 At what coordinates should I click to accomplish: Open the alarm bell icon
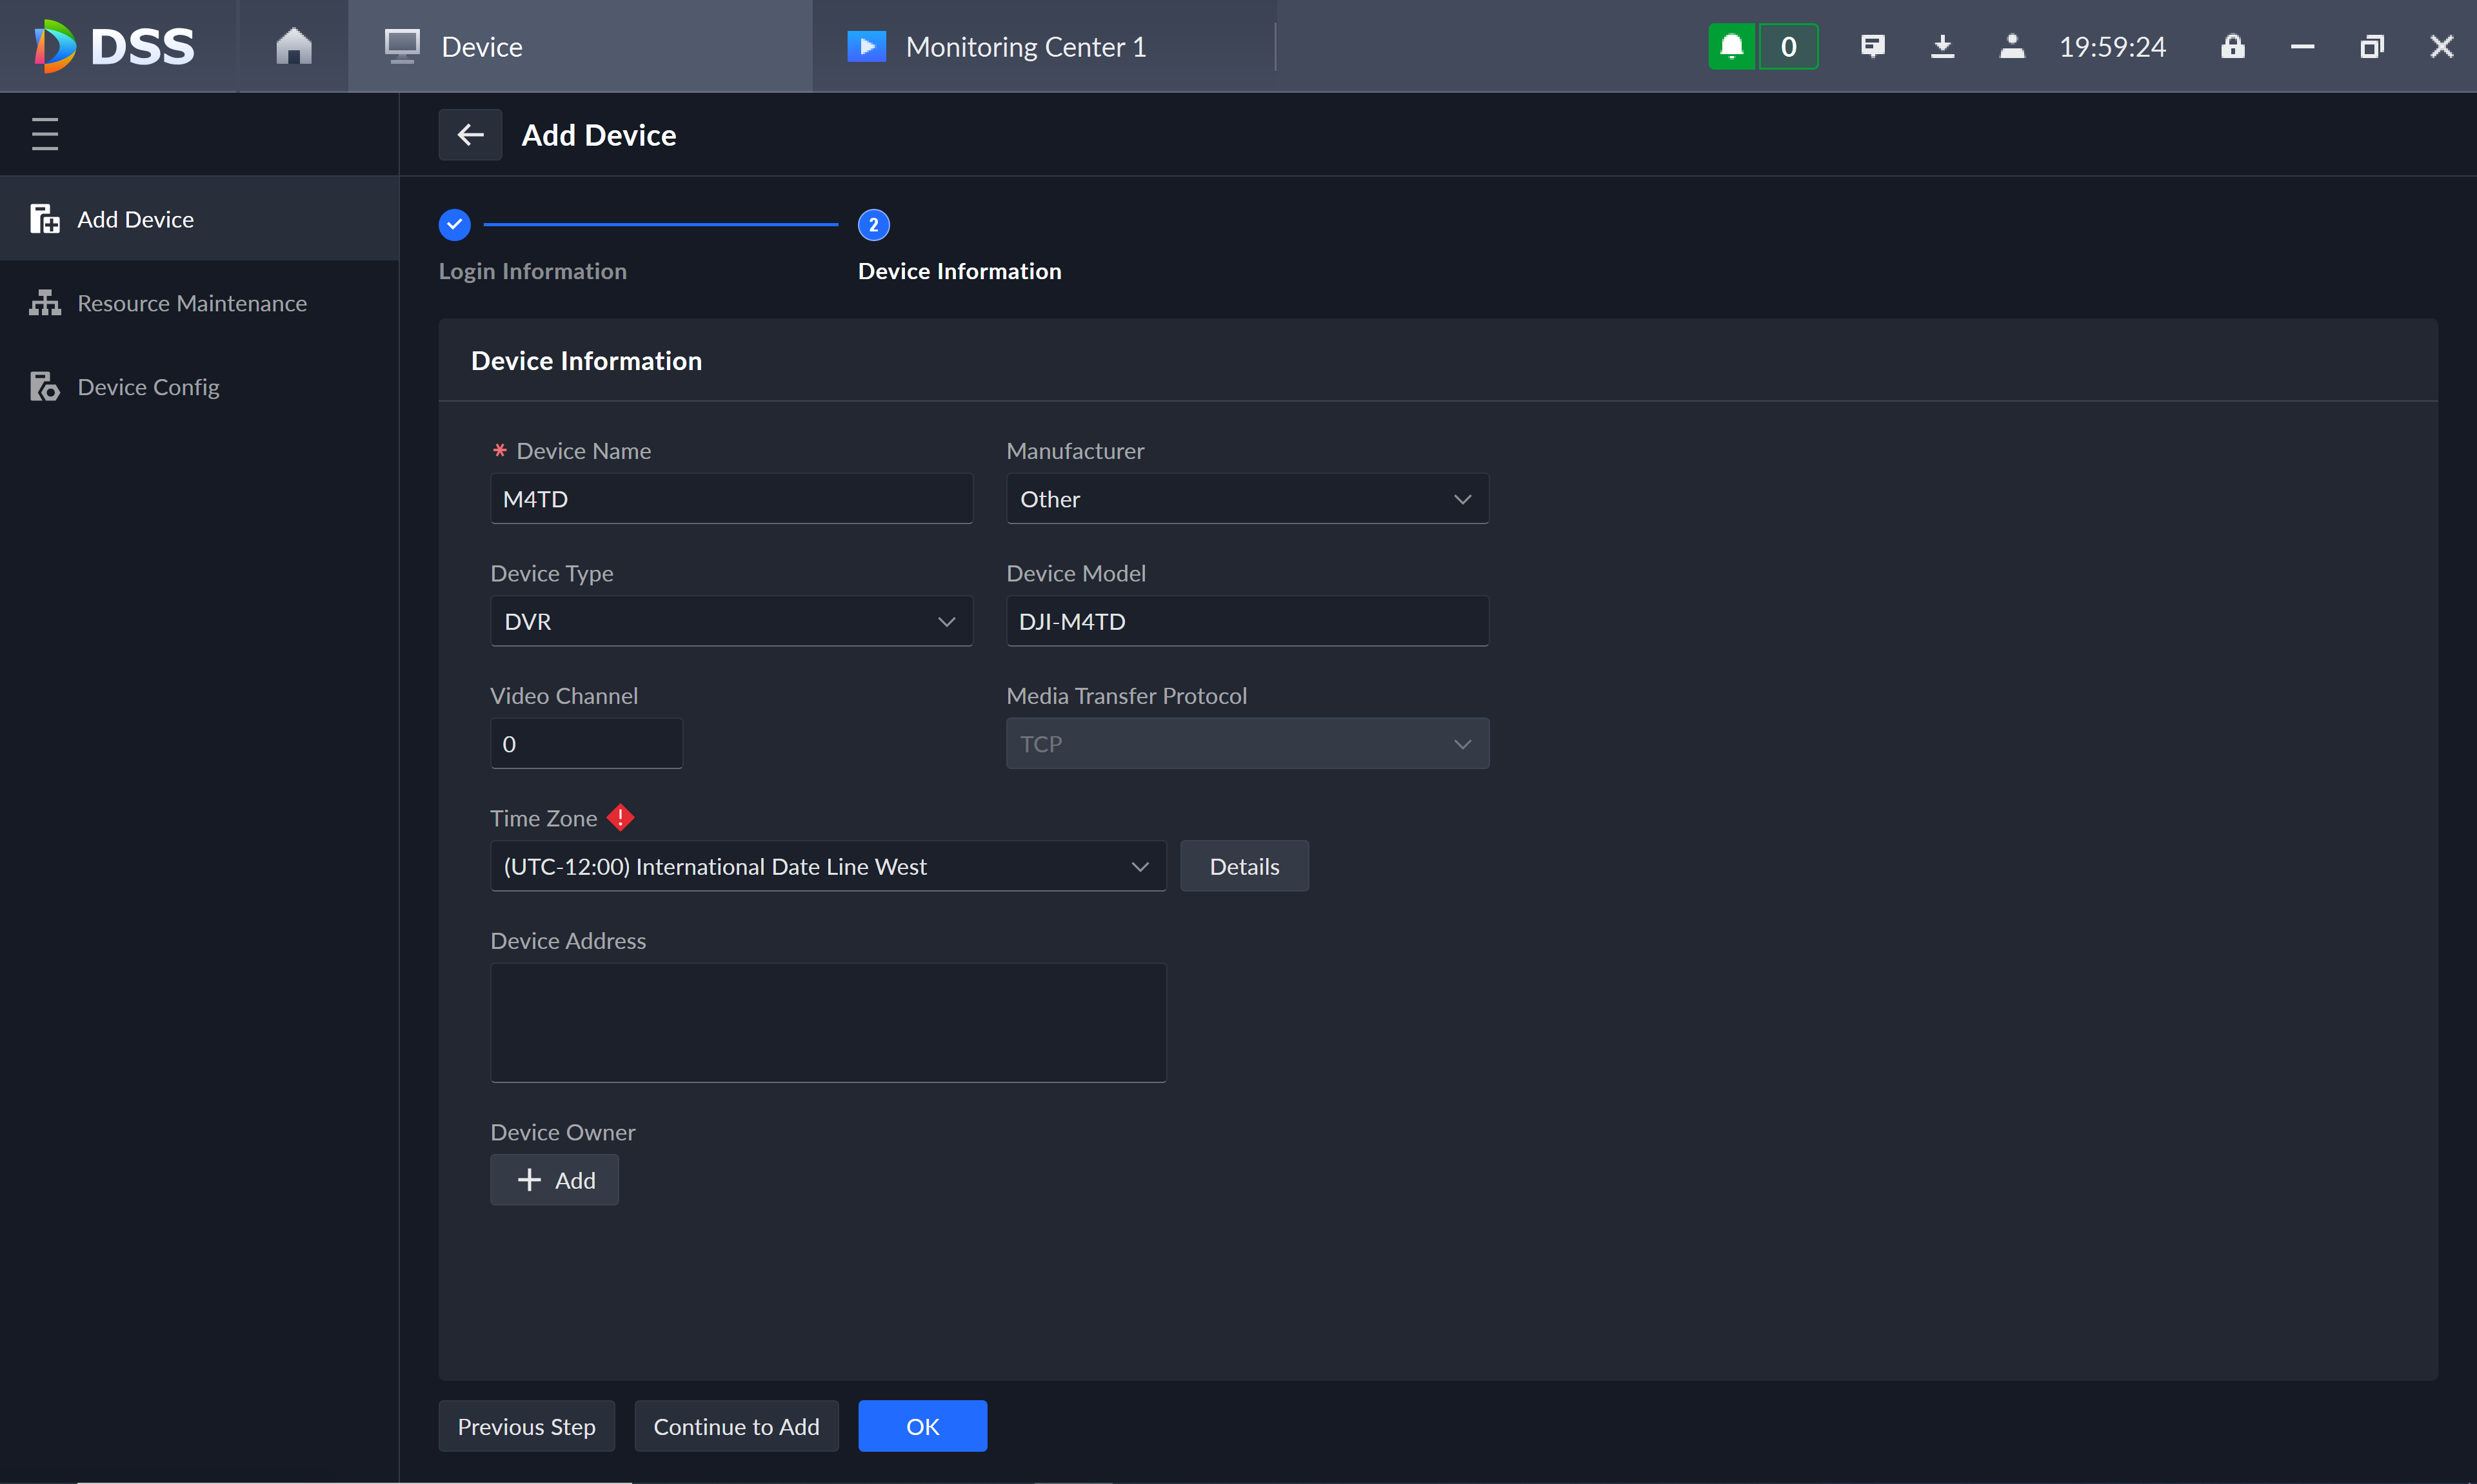pyautogui.click(x=1732, y=46)
